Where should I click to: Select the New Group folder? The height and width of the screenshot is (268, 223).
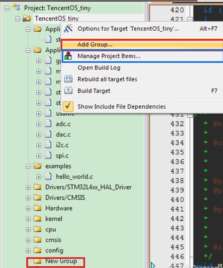click(61, 261)
